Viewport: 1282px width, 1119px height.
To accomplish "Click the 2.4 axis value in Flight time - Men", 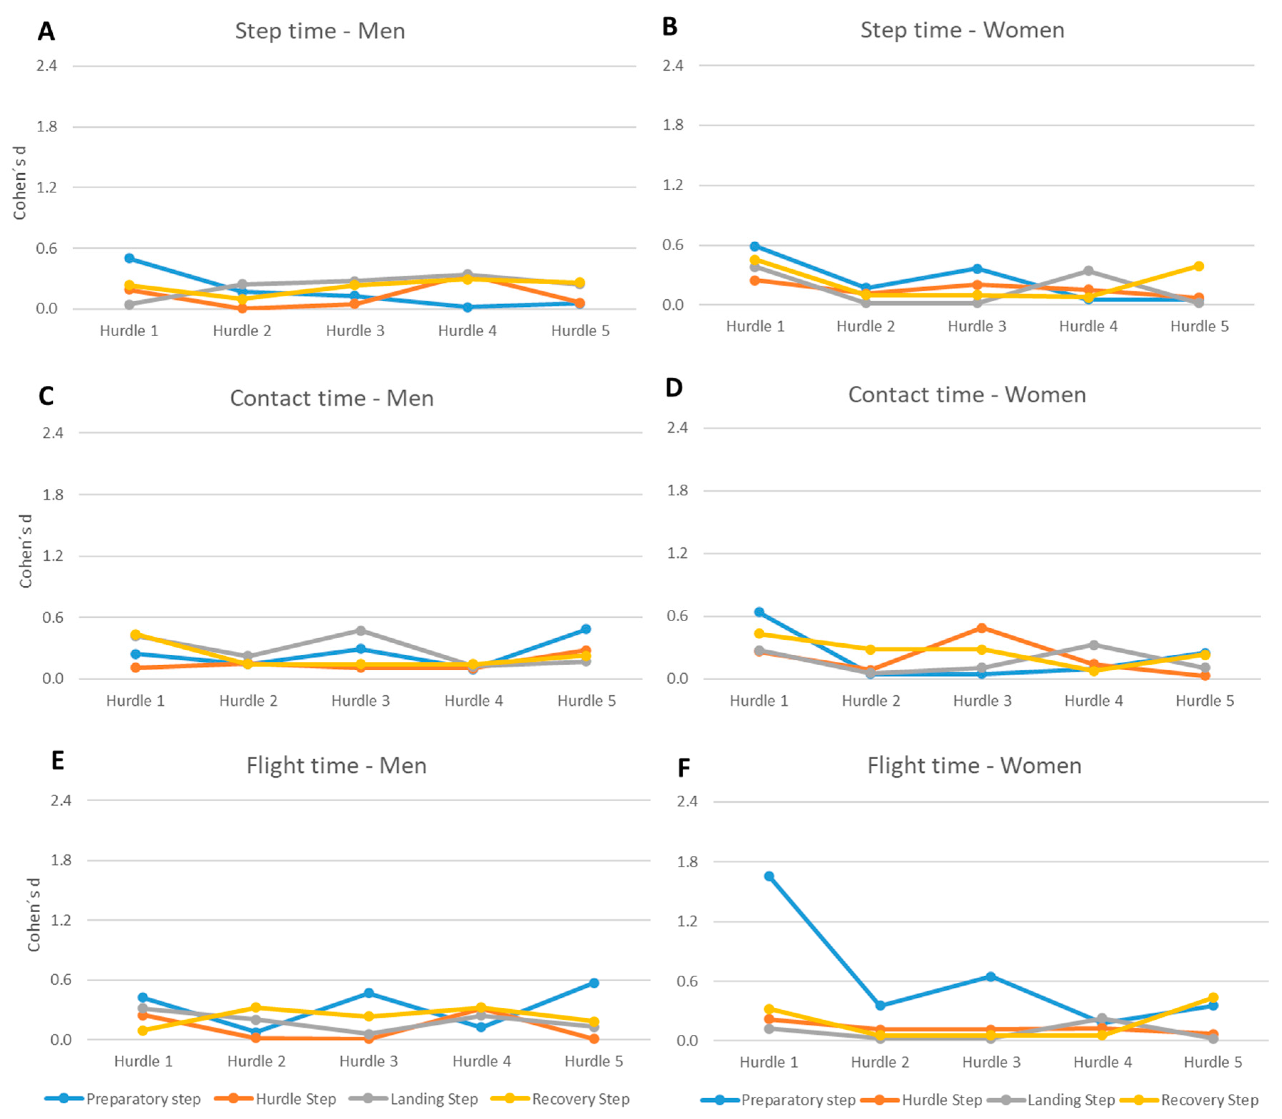I will (61, 801).
